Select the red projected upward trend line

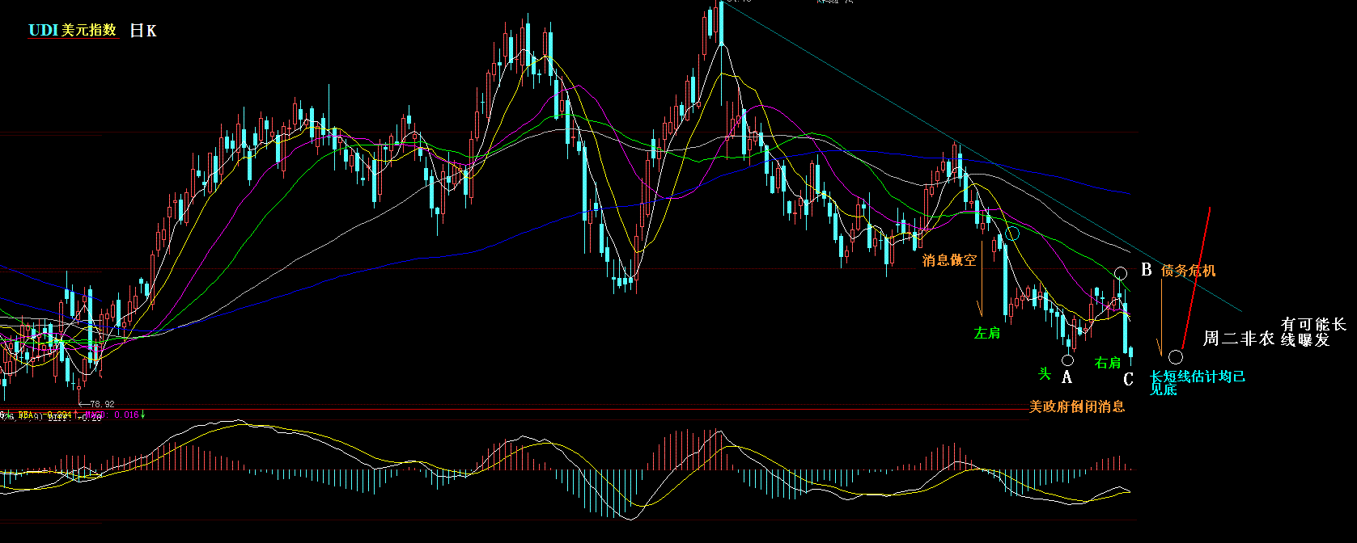tap(1196, 278)
